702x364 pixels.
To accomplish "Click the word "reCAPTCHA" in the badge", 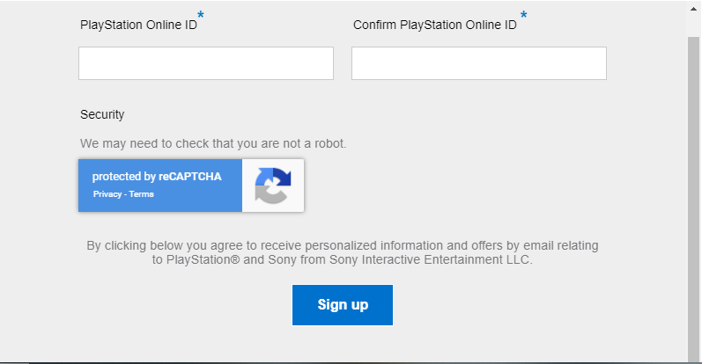I will [190, 177].
